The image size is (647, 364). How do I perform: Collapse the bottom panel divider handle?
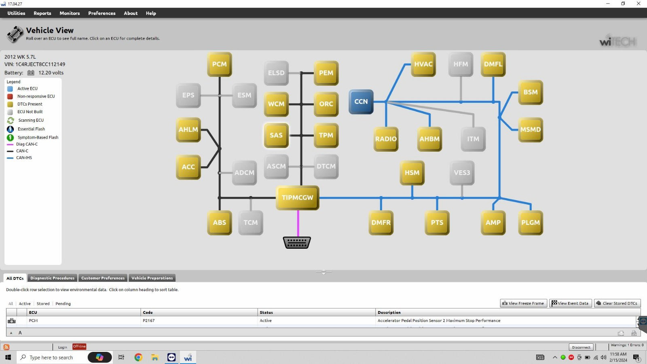323,272
